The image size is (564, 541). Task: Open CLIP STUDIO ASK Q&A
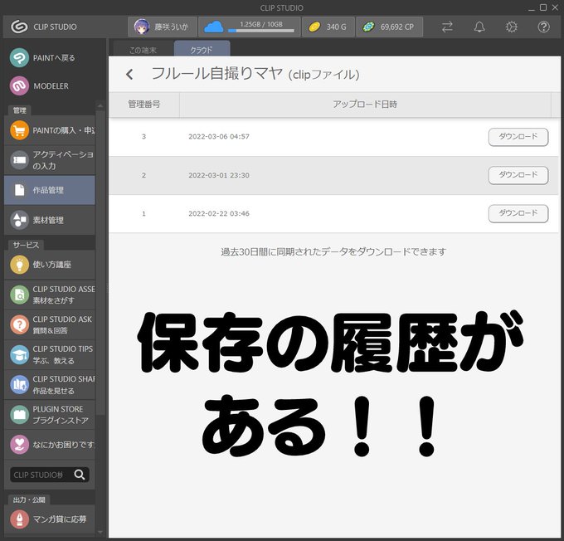pyautogui.click(x=50, y=324)
